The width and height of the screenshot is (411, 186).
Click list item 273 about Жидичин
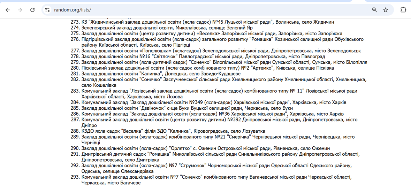[207, 22]
